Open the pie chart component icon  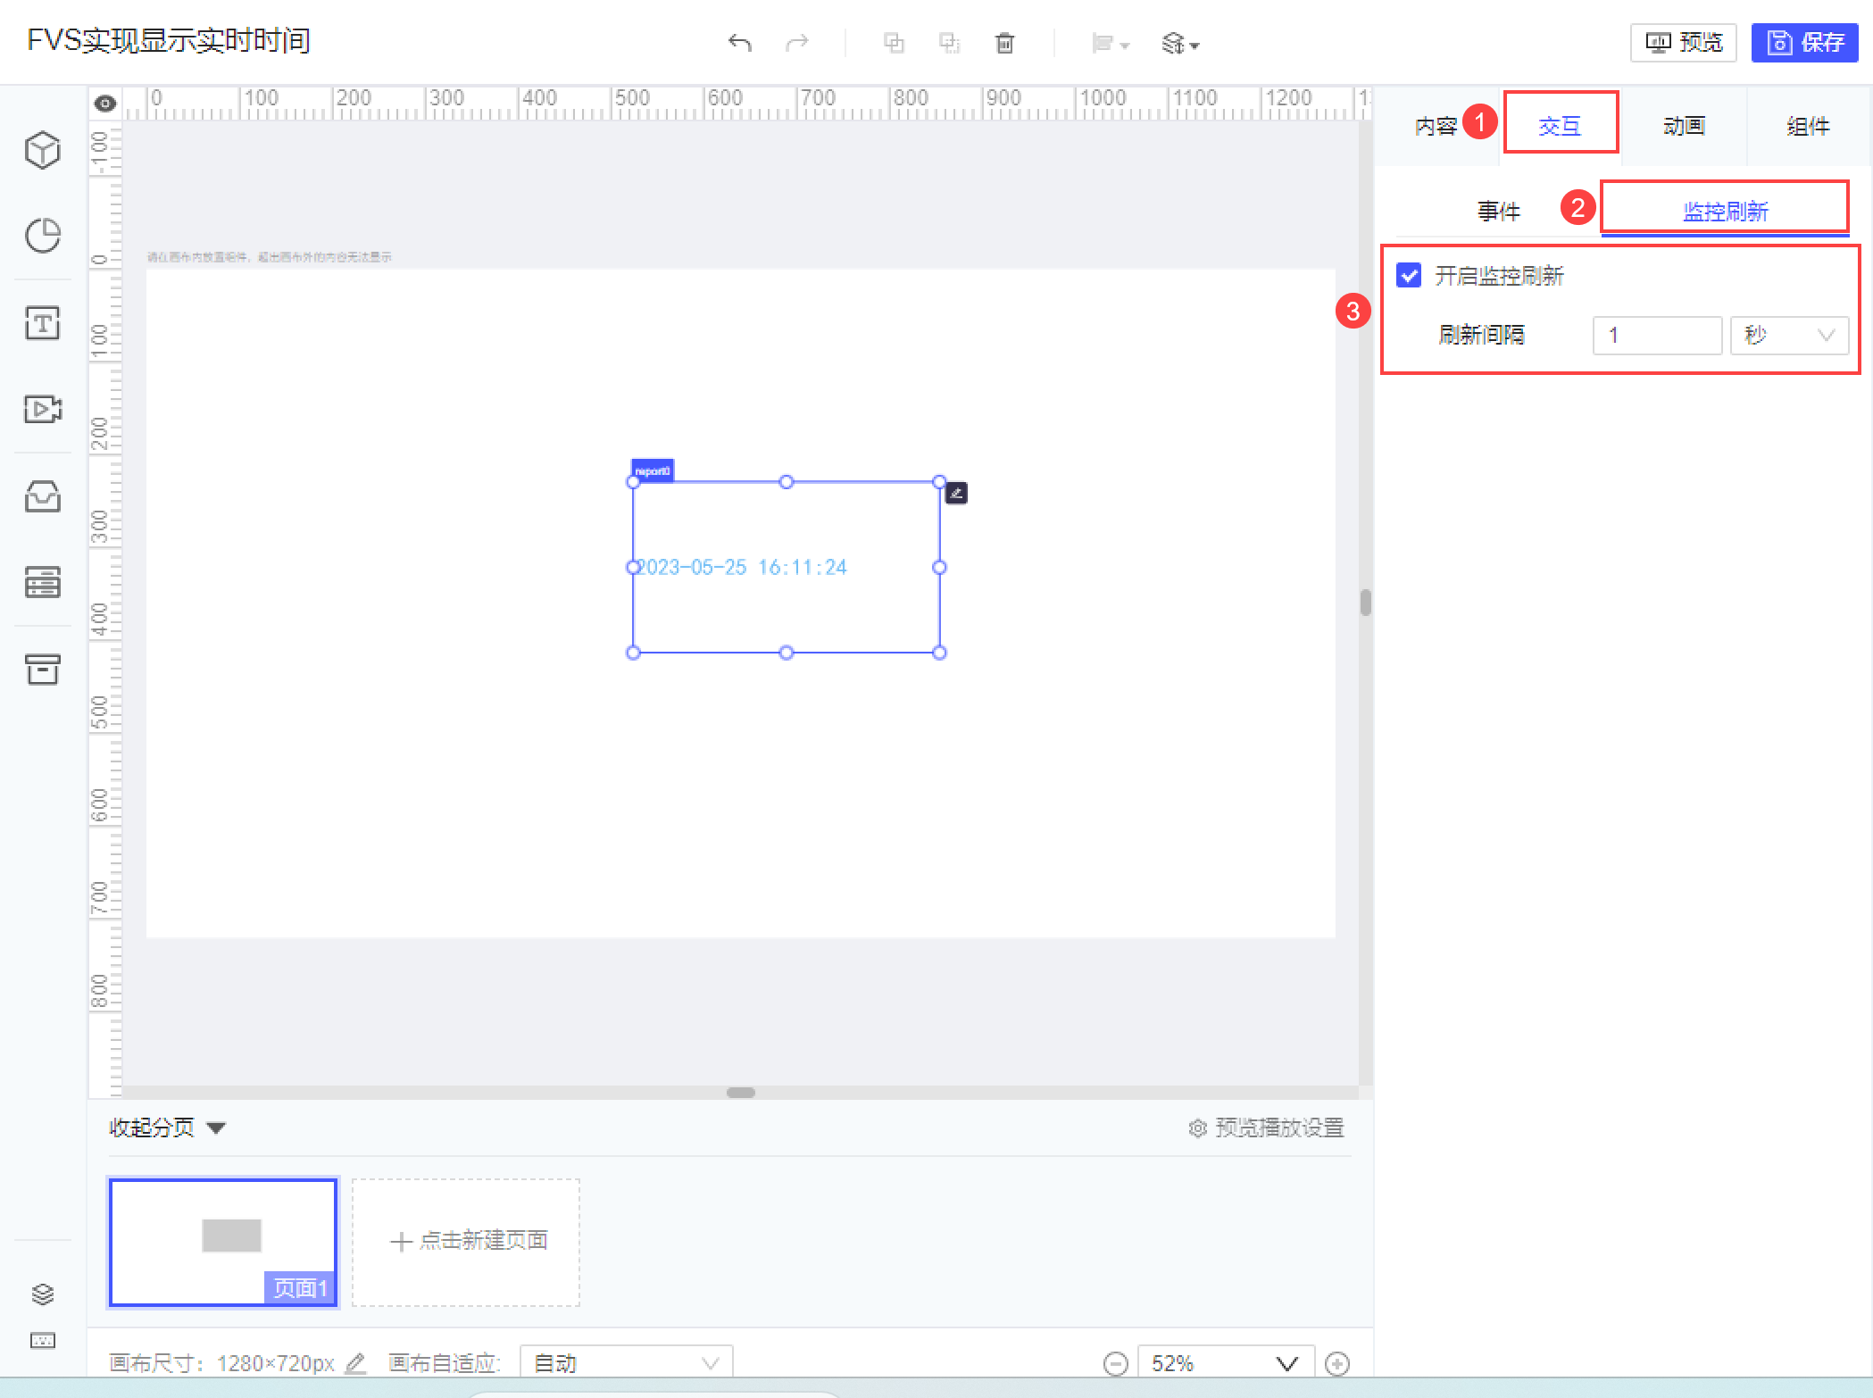click(x=42, y=236)
